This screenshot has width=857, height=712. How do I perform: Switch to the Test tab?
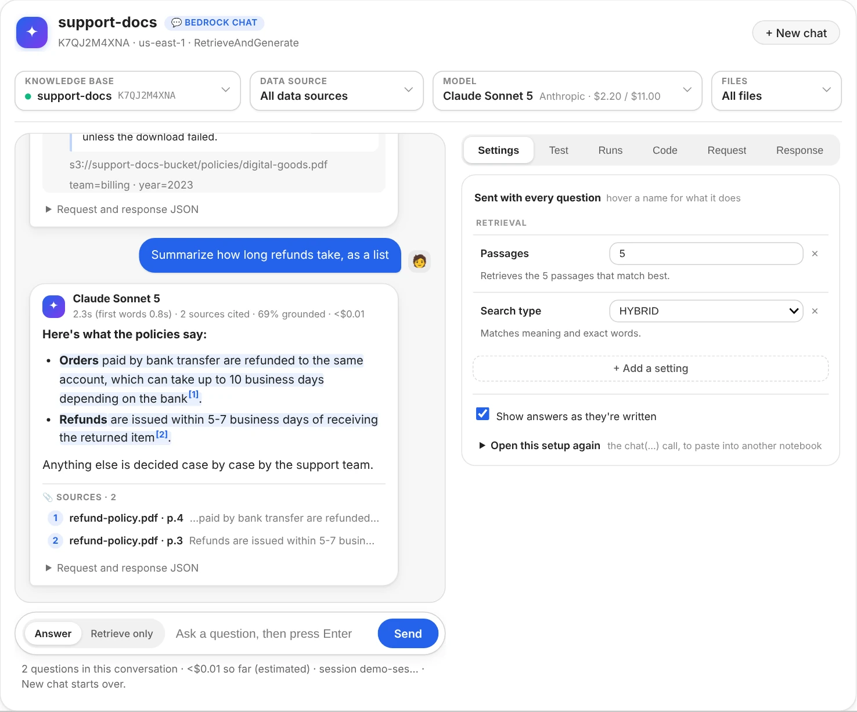pos(559,150)
